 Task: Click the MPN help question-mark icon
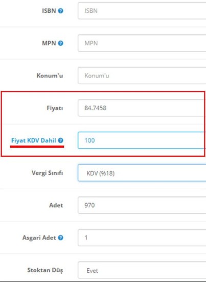(x=61, y=43)
